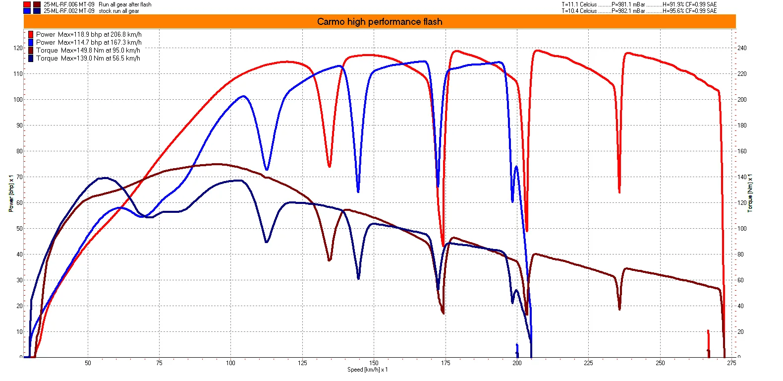The image size is (783, 381).
Task: Click the 180 tick on the torque axis
Action: [x=742, y=126]
